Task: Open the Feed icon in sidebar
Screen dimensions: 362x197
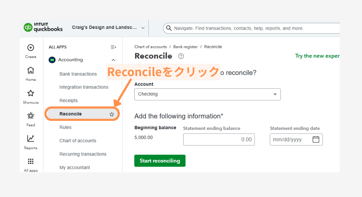Action: (x=31, y=116)
